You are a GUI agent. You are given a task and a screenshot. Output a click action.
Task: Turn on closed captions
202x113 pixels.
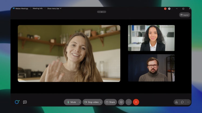(25, 102)
